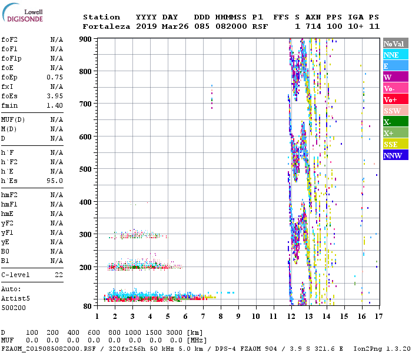
Task: Click the fxI parameter label
Action: pyautogui.click(x=7, y=86)
